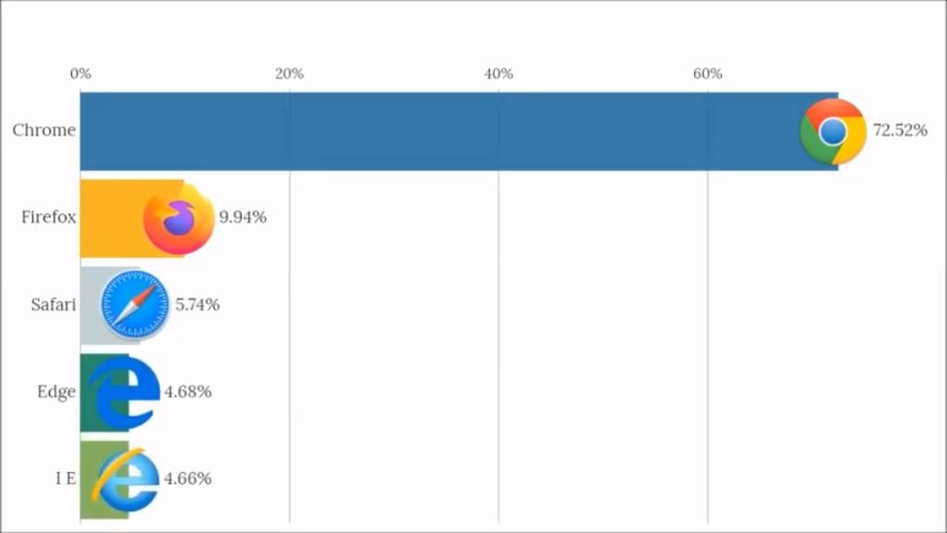Click the Chrome browser logo icon

[x=833, y=131]
